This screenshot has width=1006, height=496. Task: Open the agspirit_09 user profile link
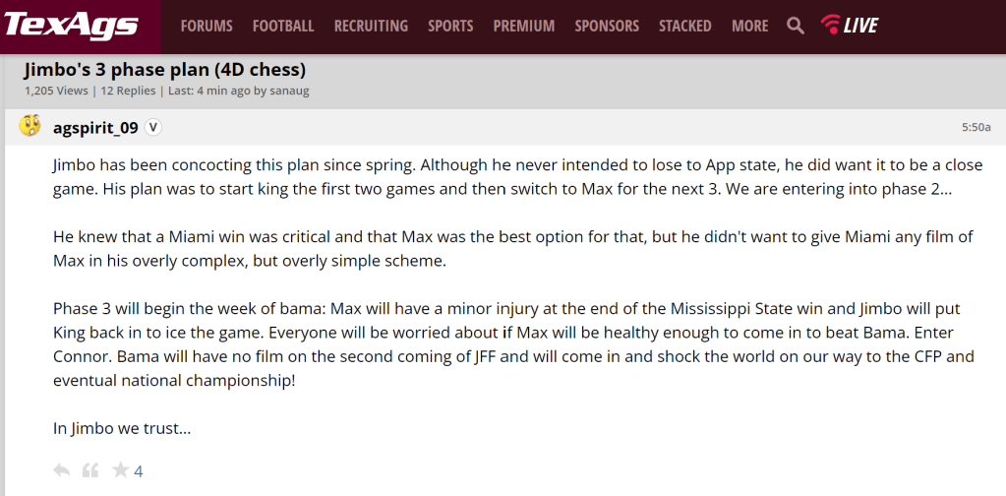point(94,127)
